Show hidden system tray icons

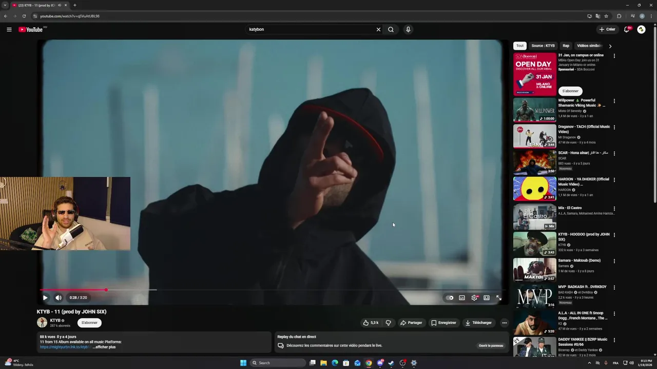click(589, 363)
